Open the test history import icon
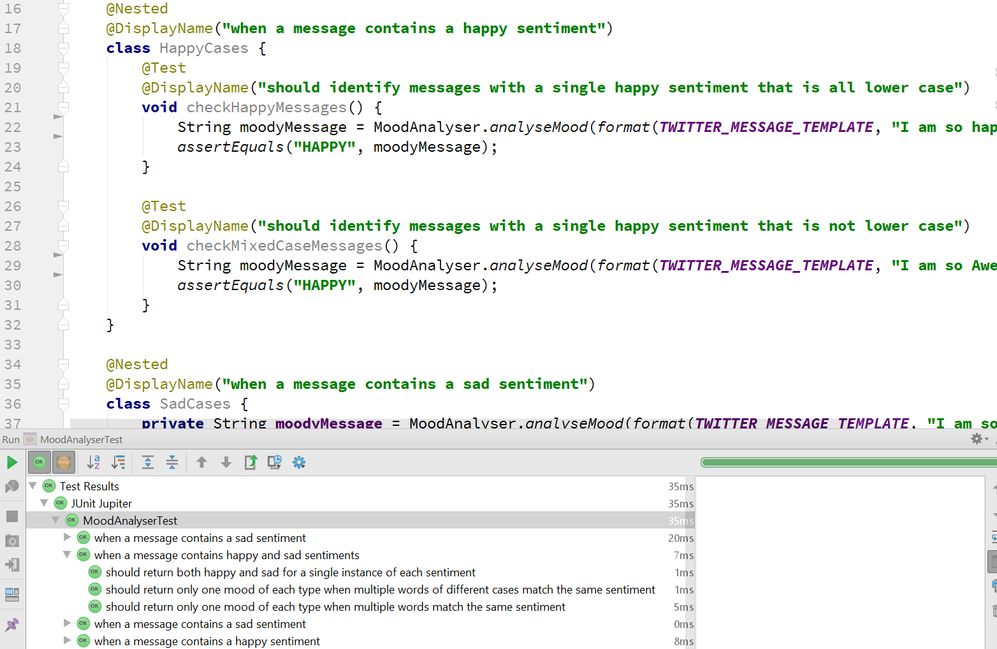The height and width of the screenshot is (649, 997). 275,462
